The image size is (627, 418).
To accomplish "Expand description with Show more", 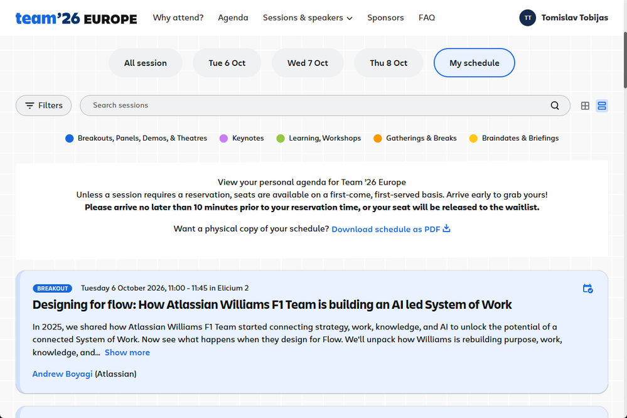I will pyautogui.click(x=127, y=352).
